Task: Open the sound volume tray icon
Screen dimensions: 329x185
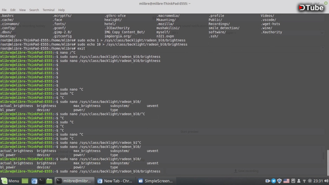Action: (326, 181)
